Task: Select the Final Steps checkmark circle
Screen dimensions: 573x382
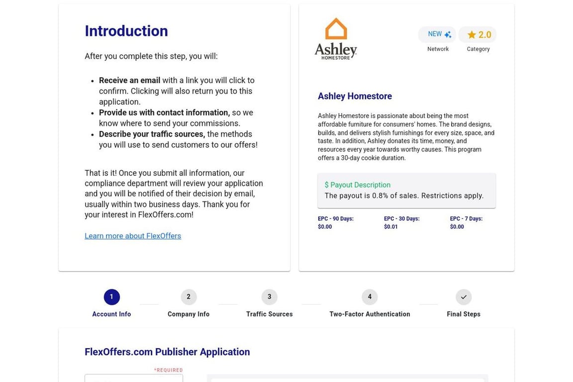Action: 464,297
